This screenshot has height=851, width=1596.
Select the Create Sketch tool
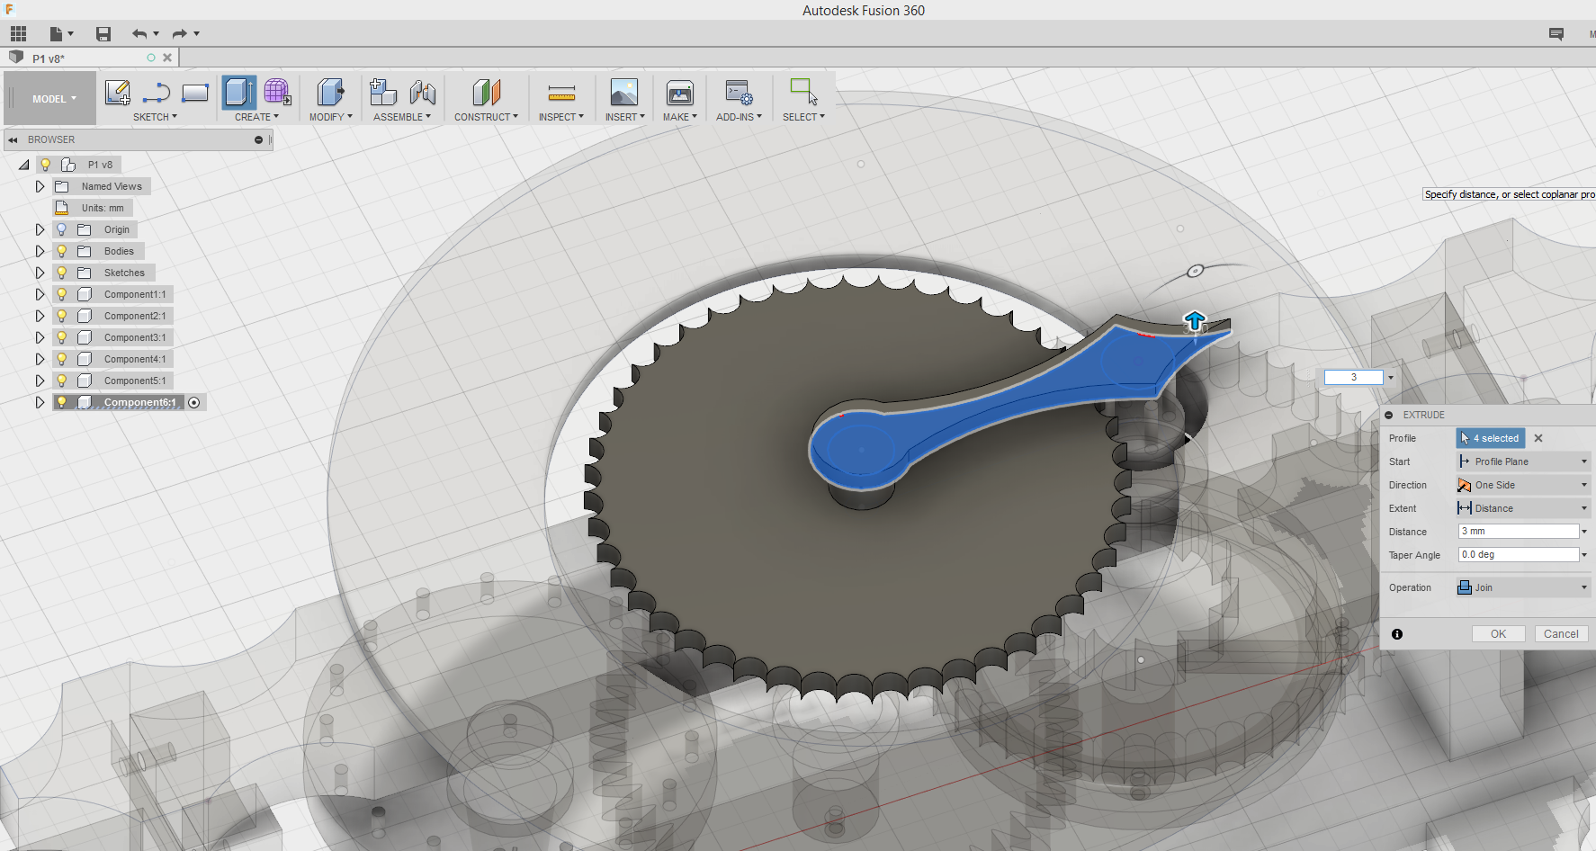(x=118, y=93)
